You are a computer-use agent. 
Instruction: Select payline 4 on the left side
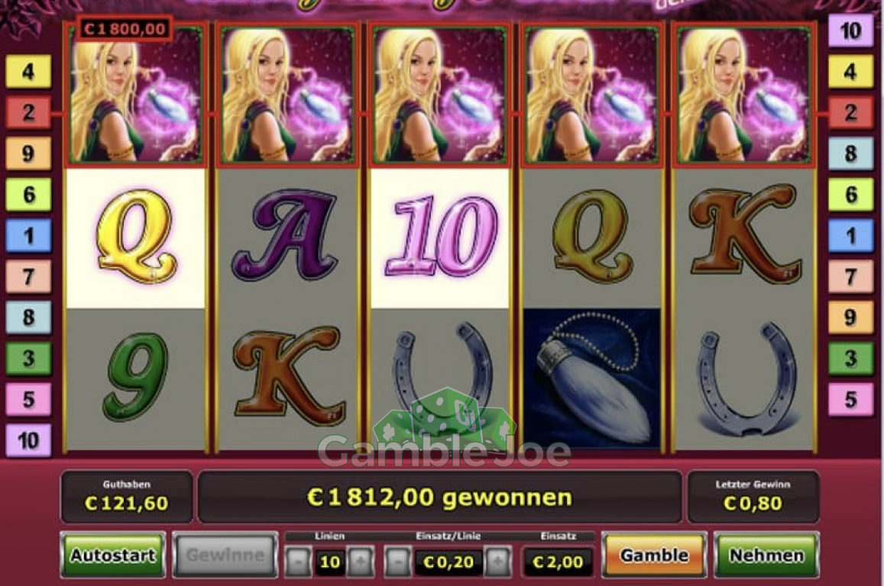pos(28,72)
